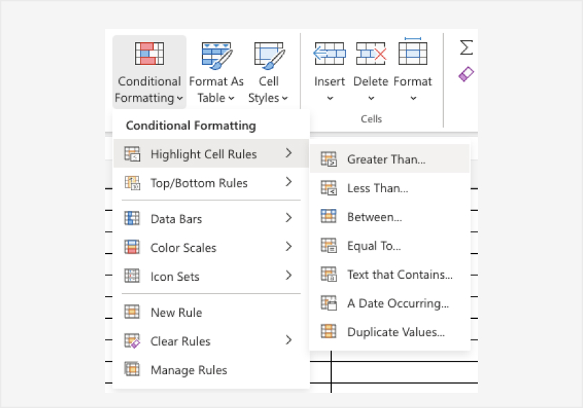
Task: Click the Format As Table icon
Action: click(217, 56)
